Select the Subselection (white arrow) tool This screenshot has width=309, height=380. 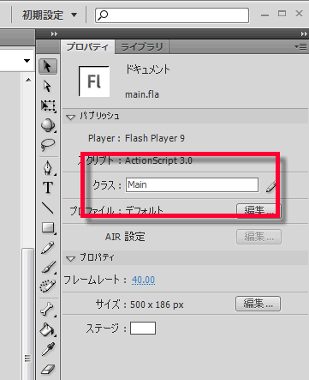coord(48,87)
